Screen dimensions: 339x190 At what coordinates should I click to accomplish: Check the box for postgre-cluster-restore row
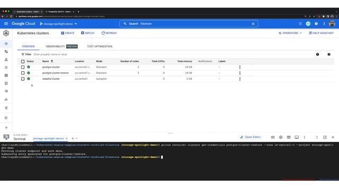click(23, 73)
